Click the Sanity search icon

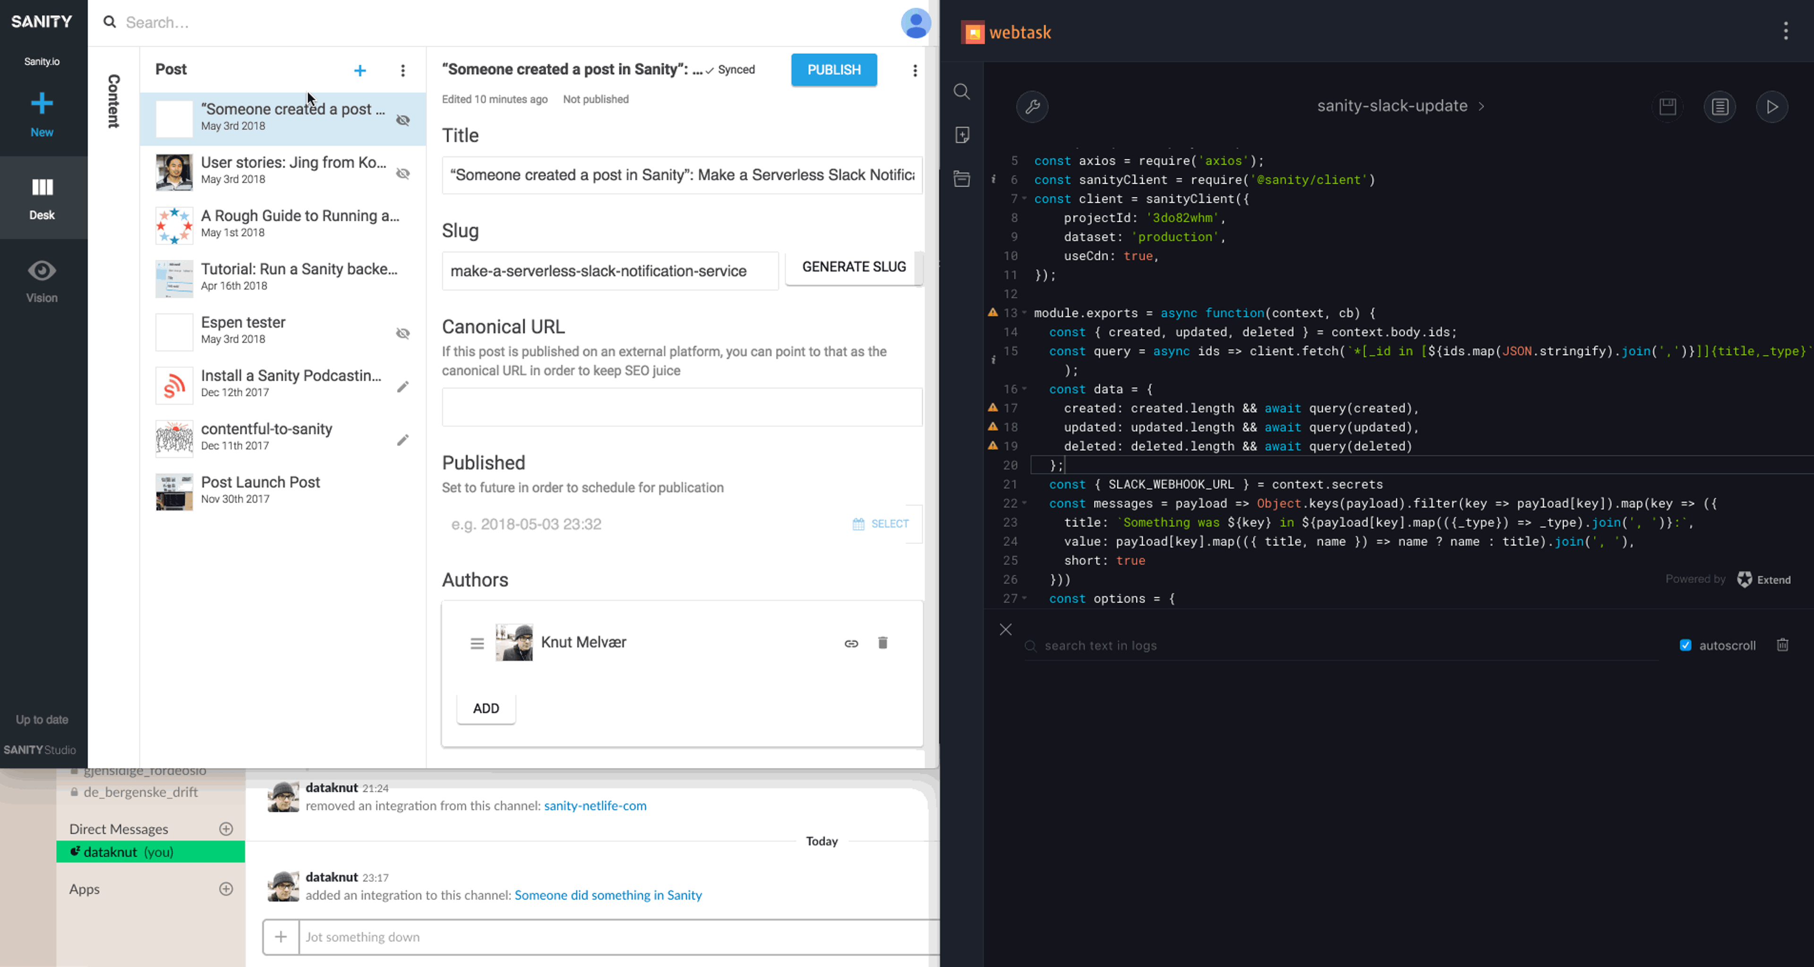(109, 22)
